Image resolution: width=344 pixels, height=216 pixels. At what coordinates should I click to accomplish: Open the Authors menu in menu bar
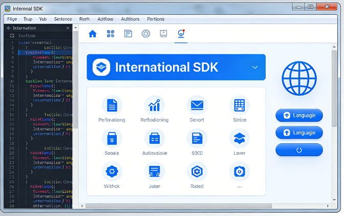(x=130, y=19)
